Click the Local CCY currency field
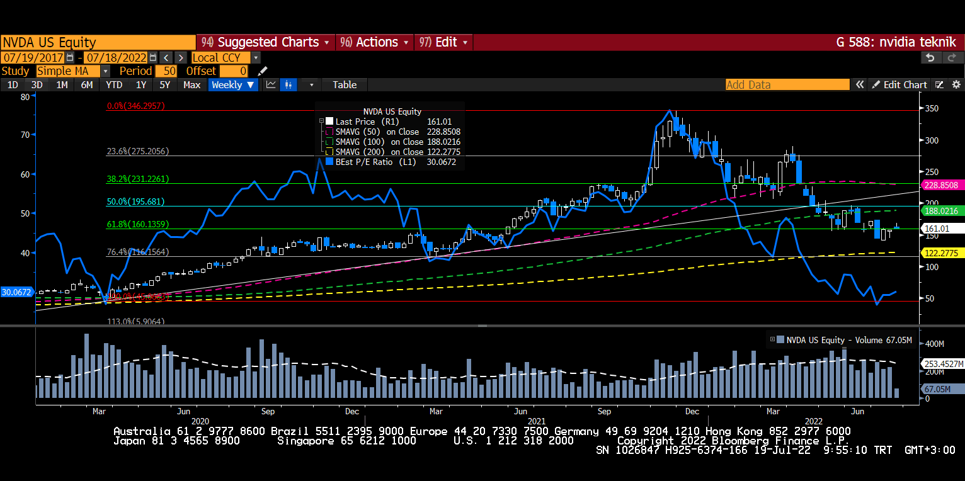 coord(220,57)
